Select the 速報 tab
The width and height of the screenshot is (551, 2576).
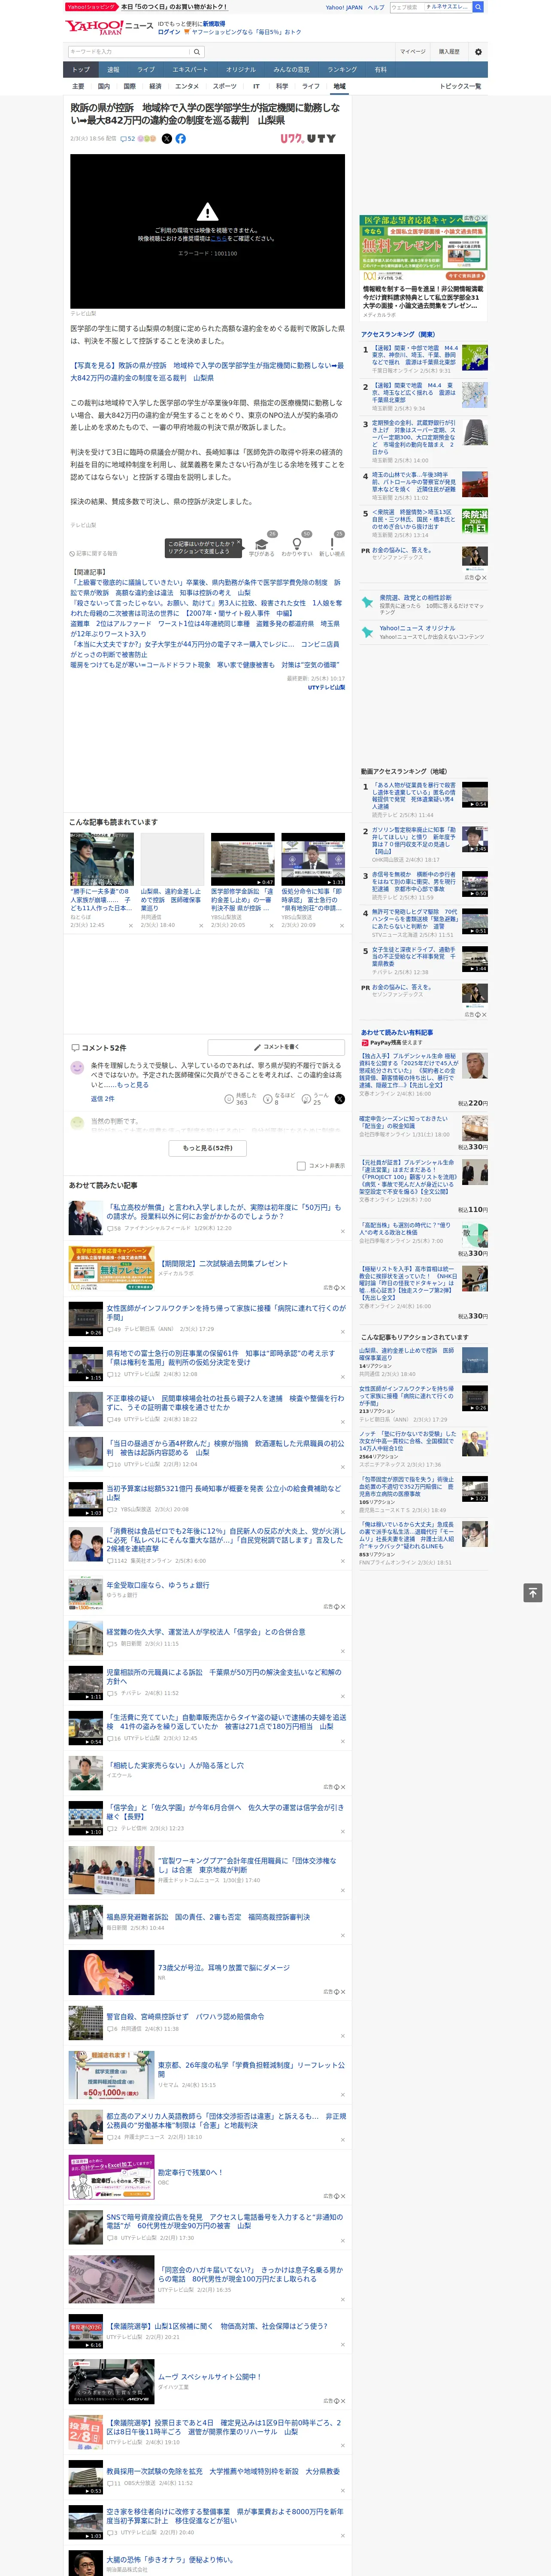tap(113, 70)
